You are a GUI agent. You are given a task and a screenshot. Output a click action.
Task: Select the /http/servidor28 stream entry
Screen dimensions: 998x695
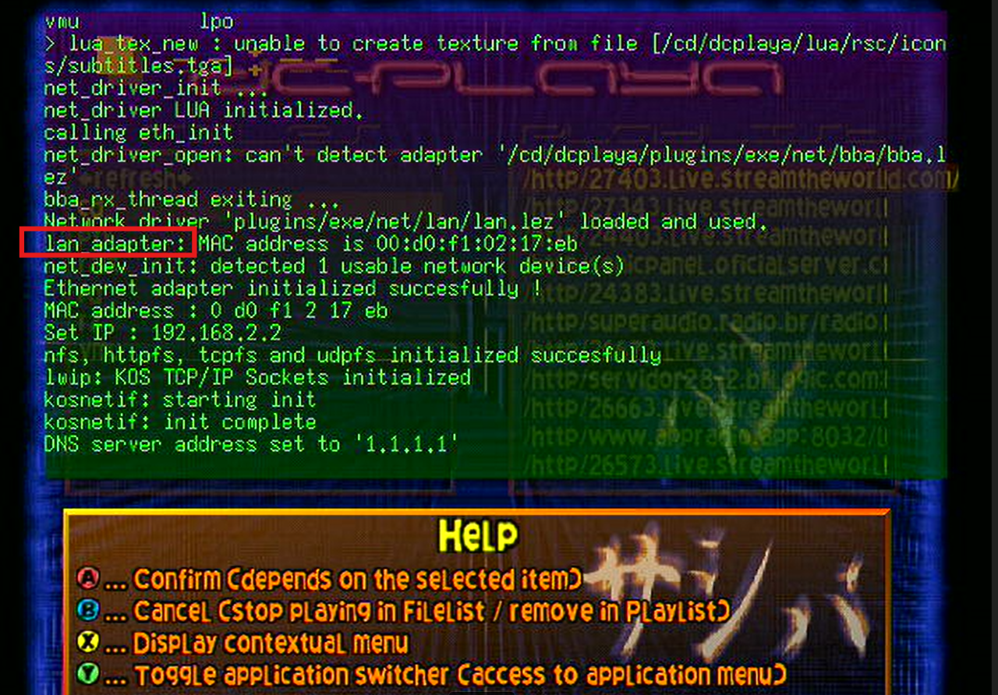705,379
